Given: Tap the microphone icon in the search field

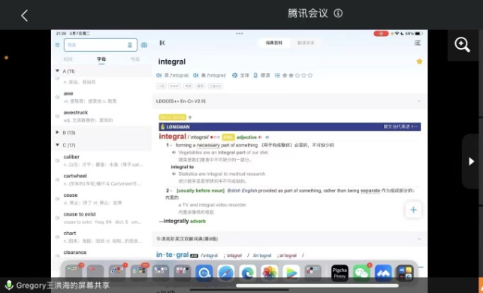Looking at the screenshot, I should [130, 45].
